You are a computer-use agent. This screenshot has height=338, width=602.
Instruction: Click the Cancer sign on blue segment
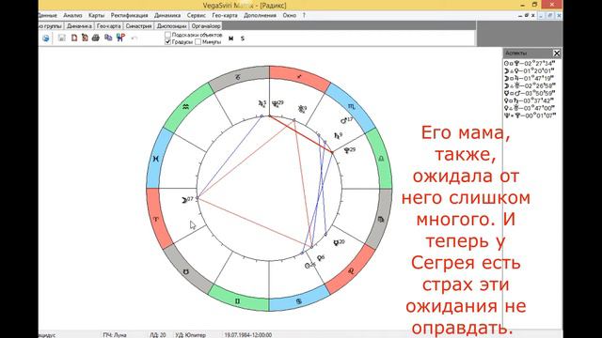[299, 301]
